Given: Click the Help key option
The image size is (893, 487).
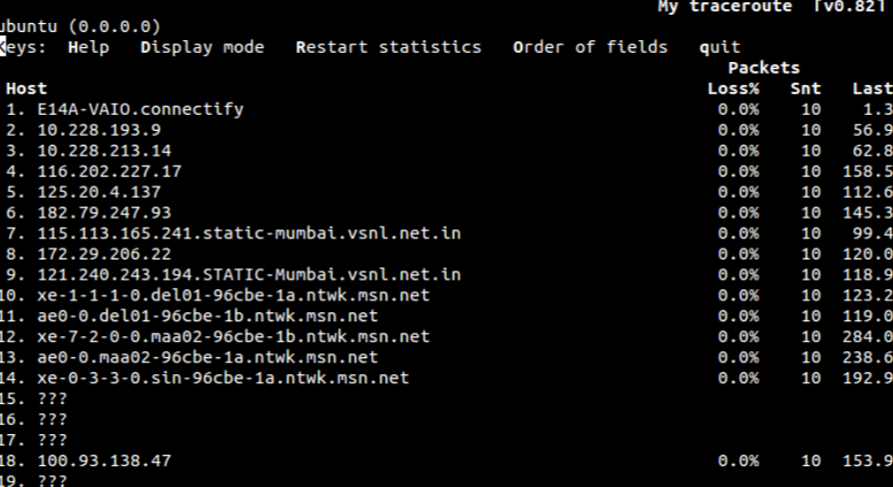Looking at the screenshot, I should pyautogui.click(x=88, y=47).
